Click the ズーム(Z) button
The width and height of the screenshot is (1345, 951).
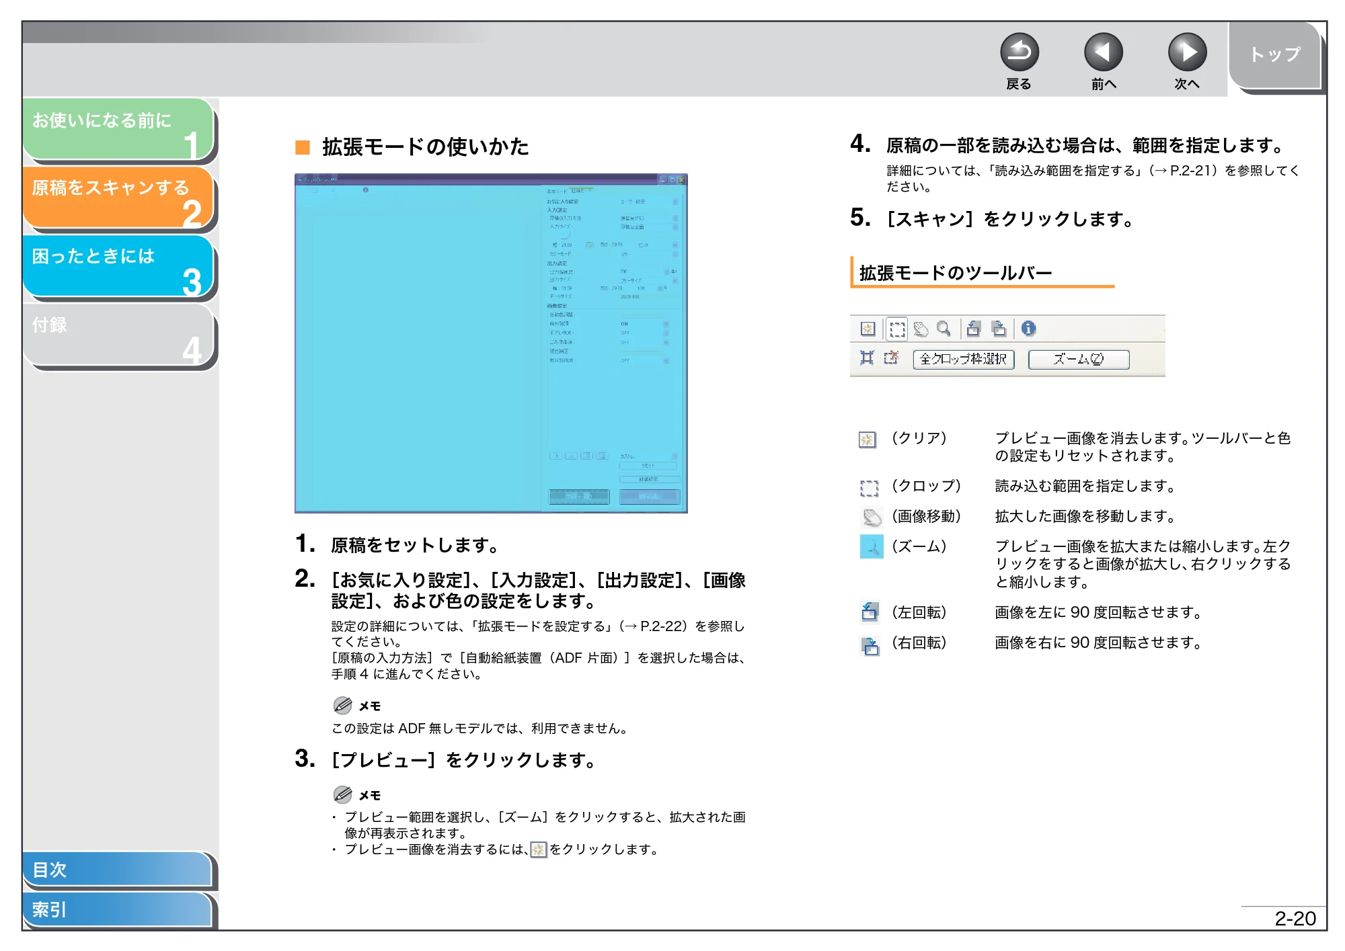click(1079, 359)
